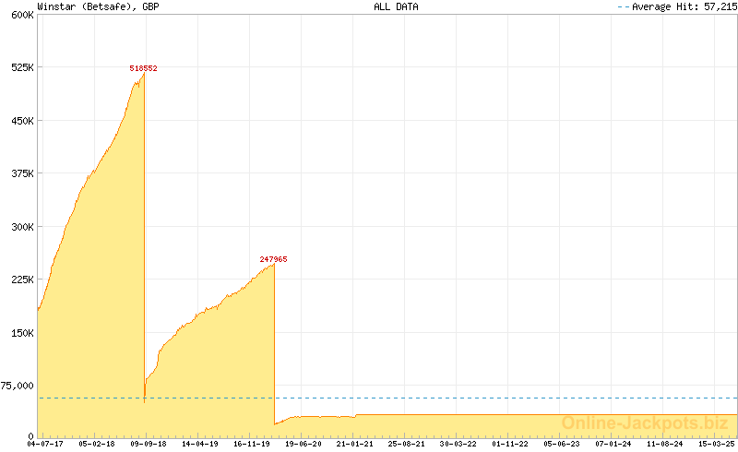
Task: Click the 75,000 y-axis label
Action: click(18, 386)
